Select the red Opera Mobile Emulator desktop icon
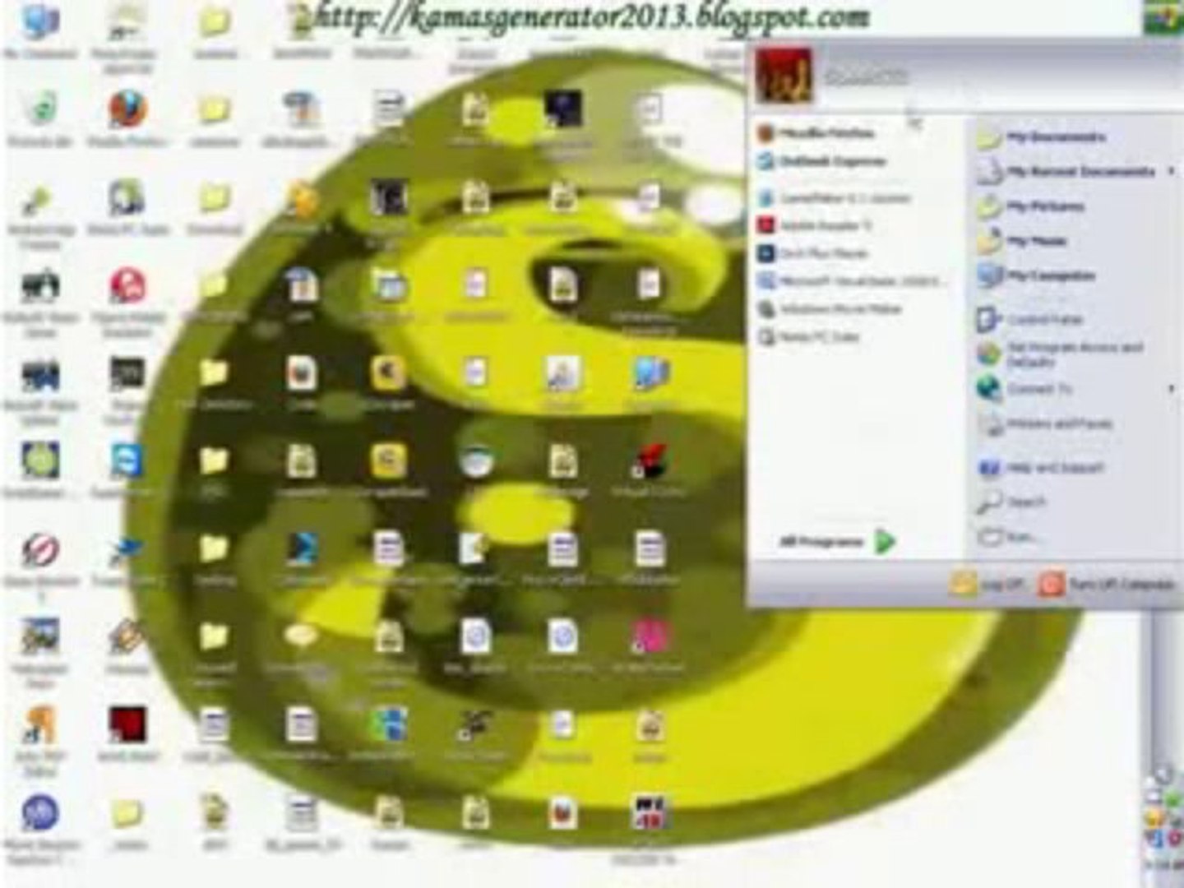 127,303
